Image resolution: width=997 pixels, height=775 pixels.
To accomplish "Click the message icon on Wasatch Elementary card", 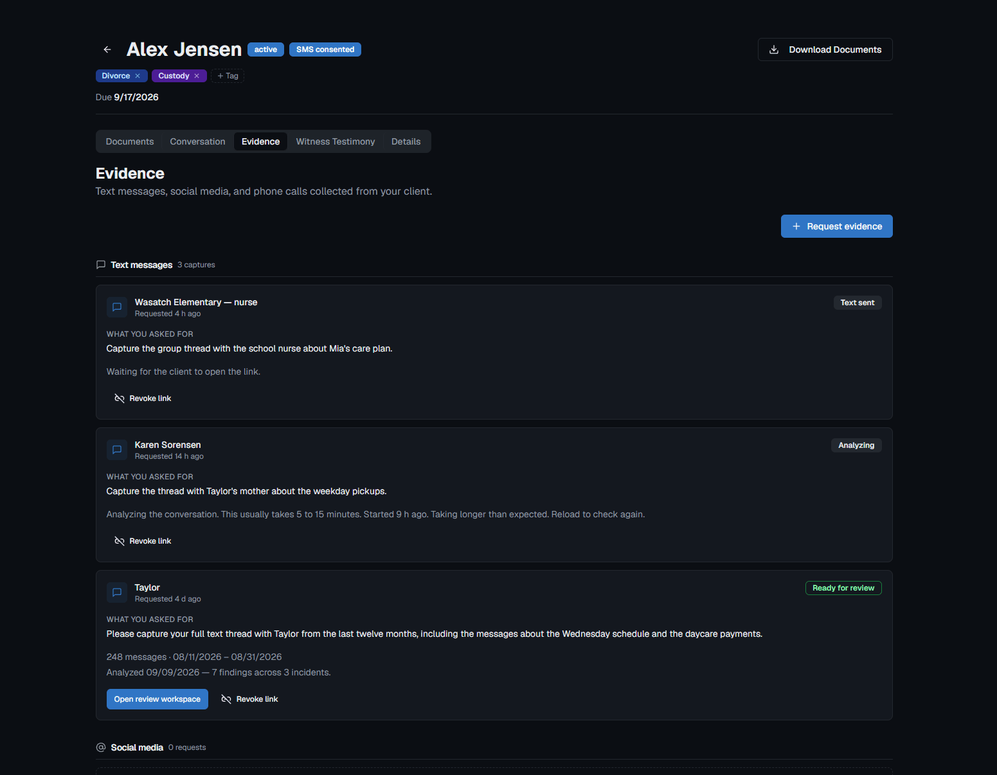I will coord(117,307).
